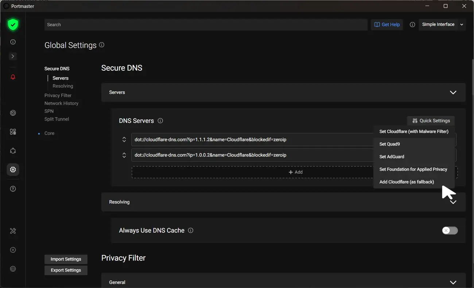Select the settings gear icon in sidebar
Screen dimensions: 474x288
(13, 170)
